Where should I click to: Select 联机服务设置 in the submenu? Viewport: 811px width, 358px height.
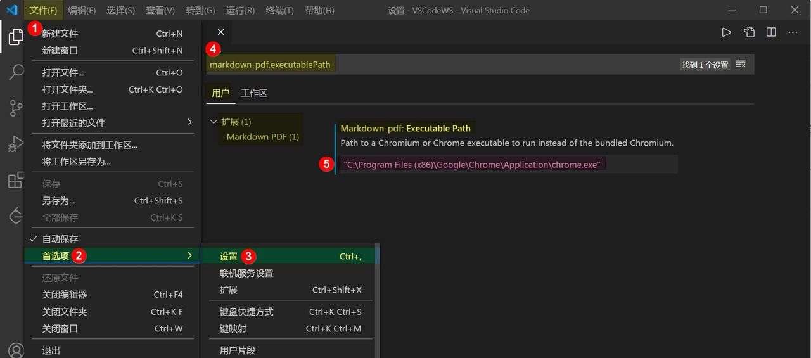coord(288,273)
